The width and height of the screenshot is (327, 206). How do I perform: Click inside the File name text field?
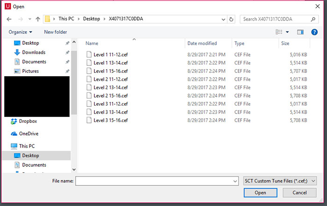[153, 181]
